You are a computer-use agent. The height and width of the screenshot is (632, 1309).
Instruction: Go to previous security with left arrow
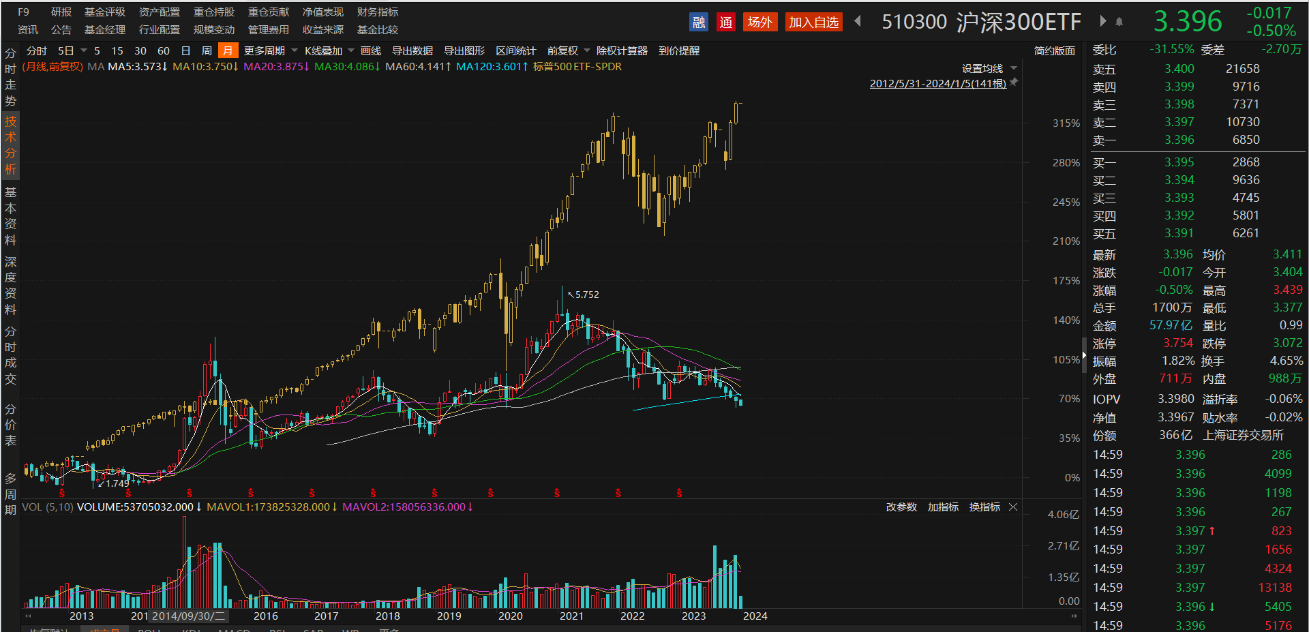858,21
